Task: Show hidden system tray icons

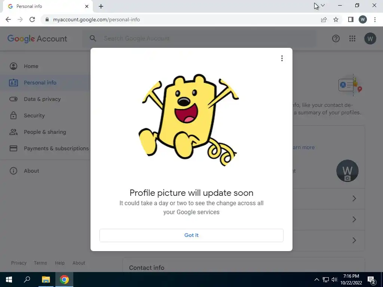Action: [x=316, y=280]
